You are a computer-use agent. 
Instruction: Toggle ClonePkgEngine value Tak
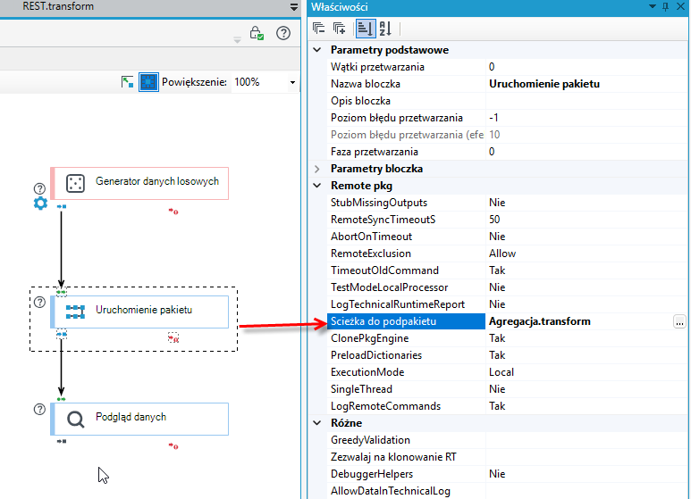[586, 338]
